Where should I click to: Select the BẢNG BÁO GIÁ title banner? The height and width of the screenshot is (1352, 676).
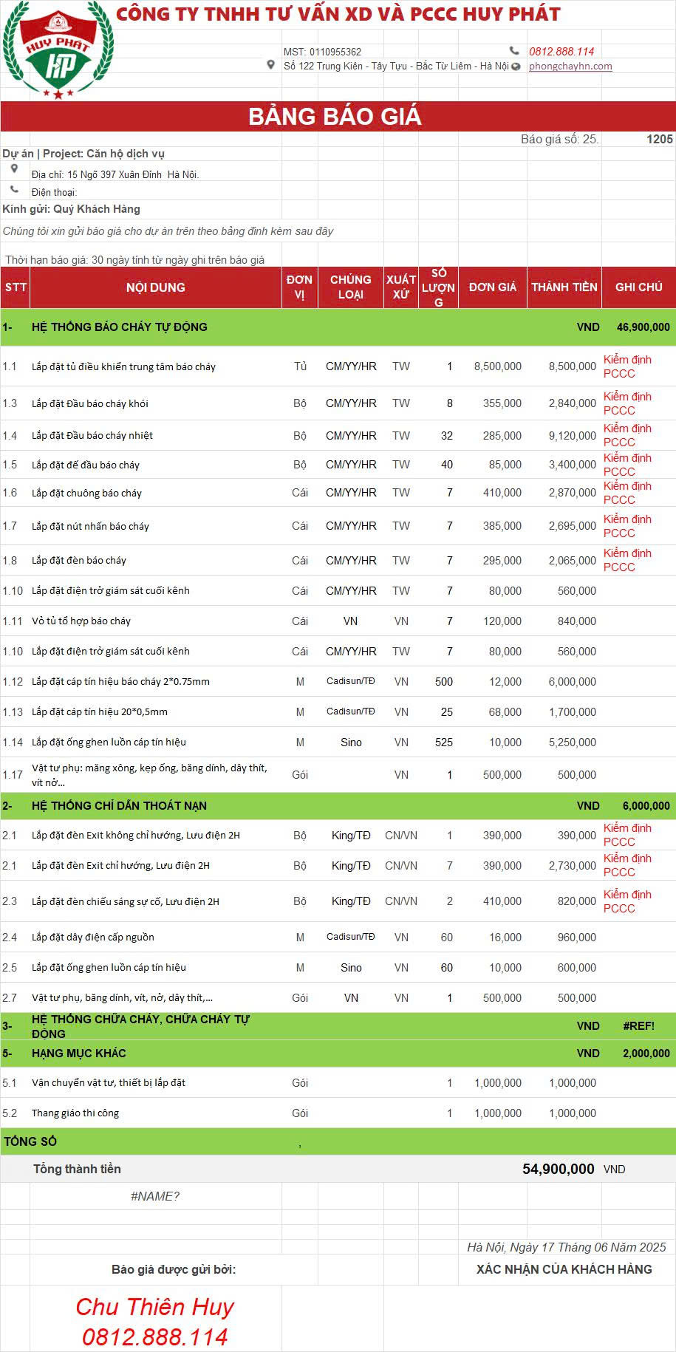[x=335, y=117]
